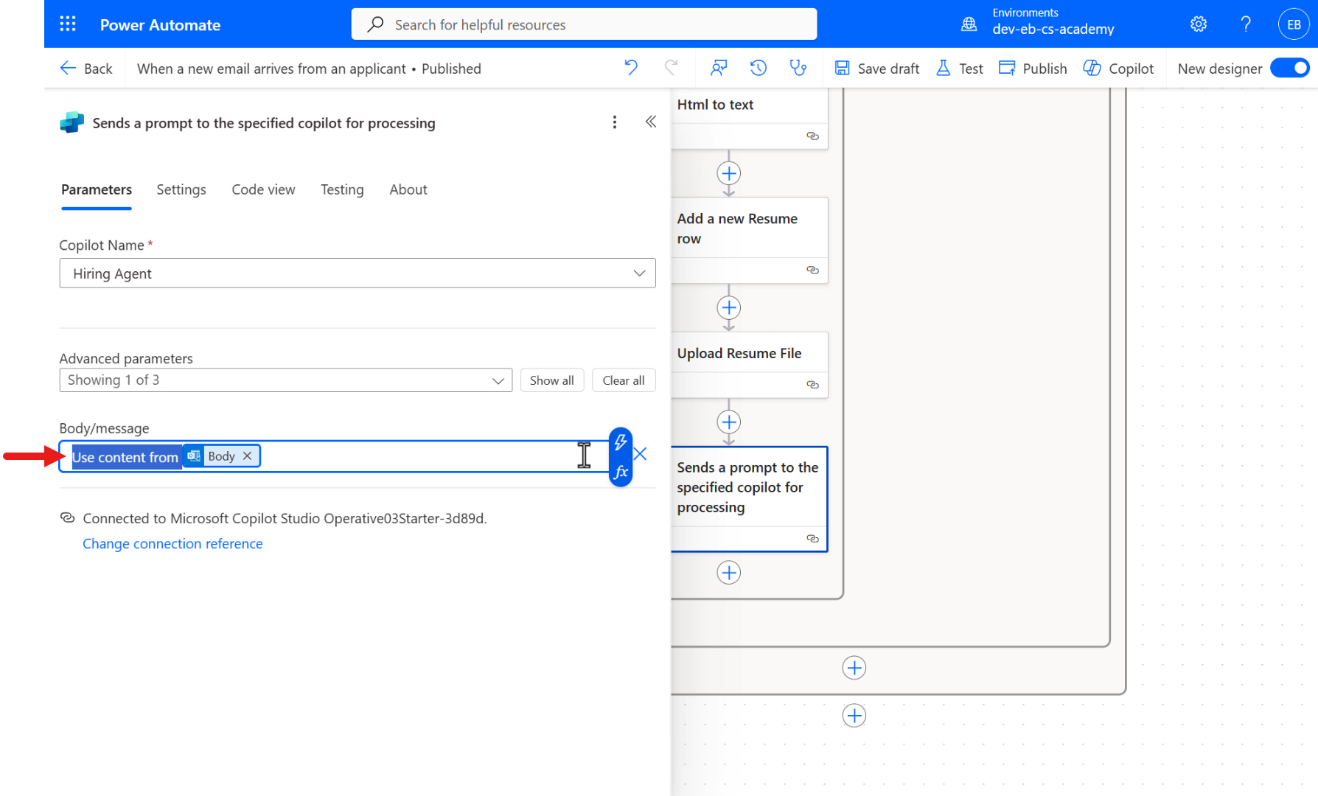Switch to the Code view tab
The height and width of the screenshot is (796, 1318).
[263, 189]
